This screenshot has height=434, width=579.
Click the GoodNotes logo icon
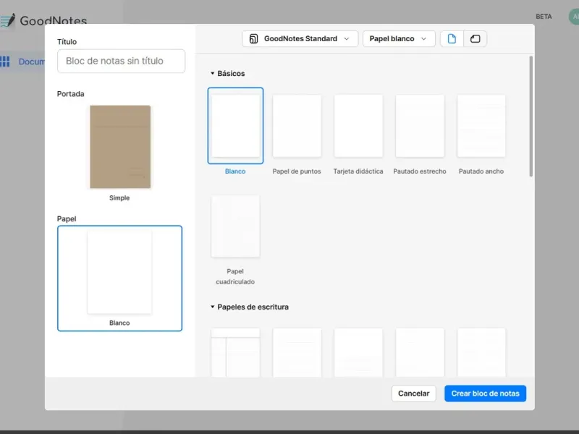pyautogui.click(x=8, y=20)
